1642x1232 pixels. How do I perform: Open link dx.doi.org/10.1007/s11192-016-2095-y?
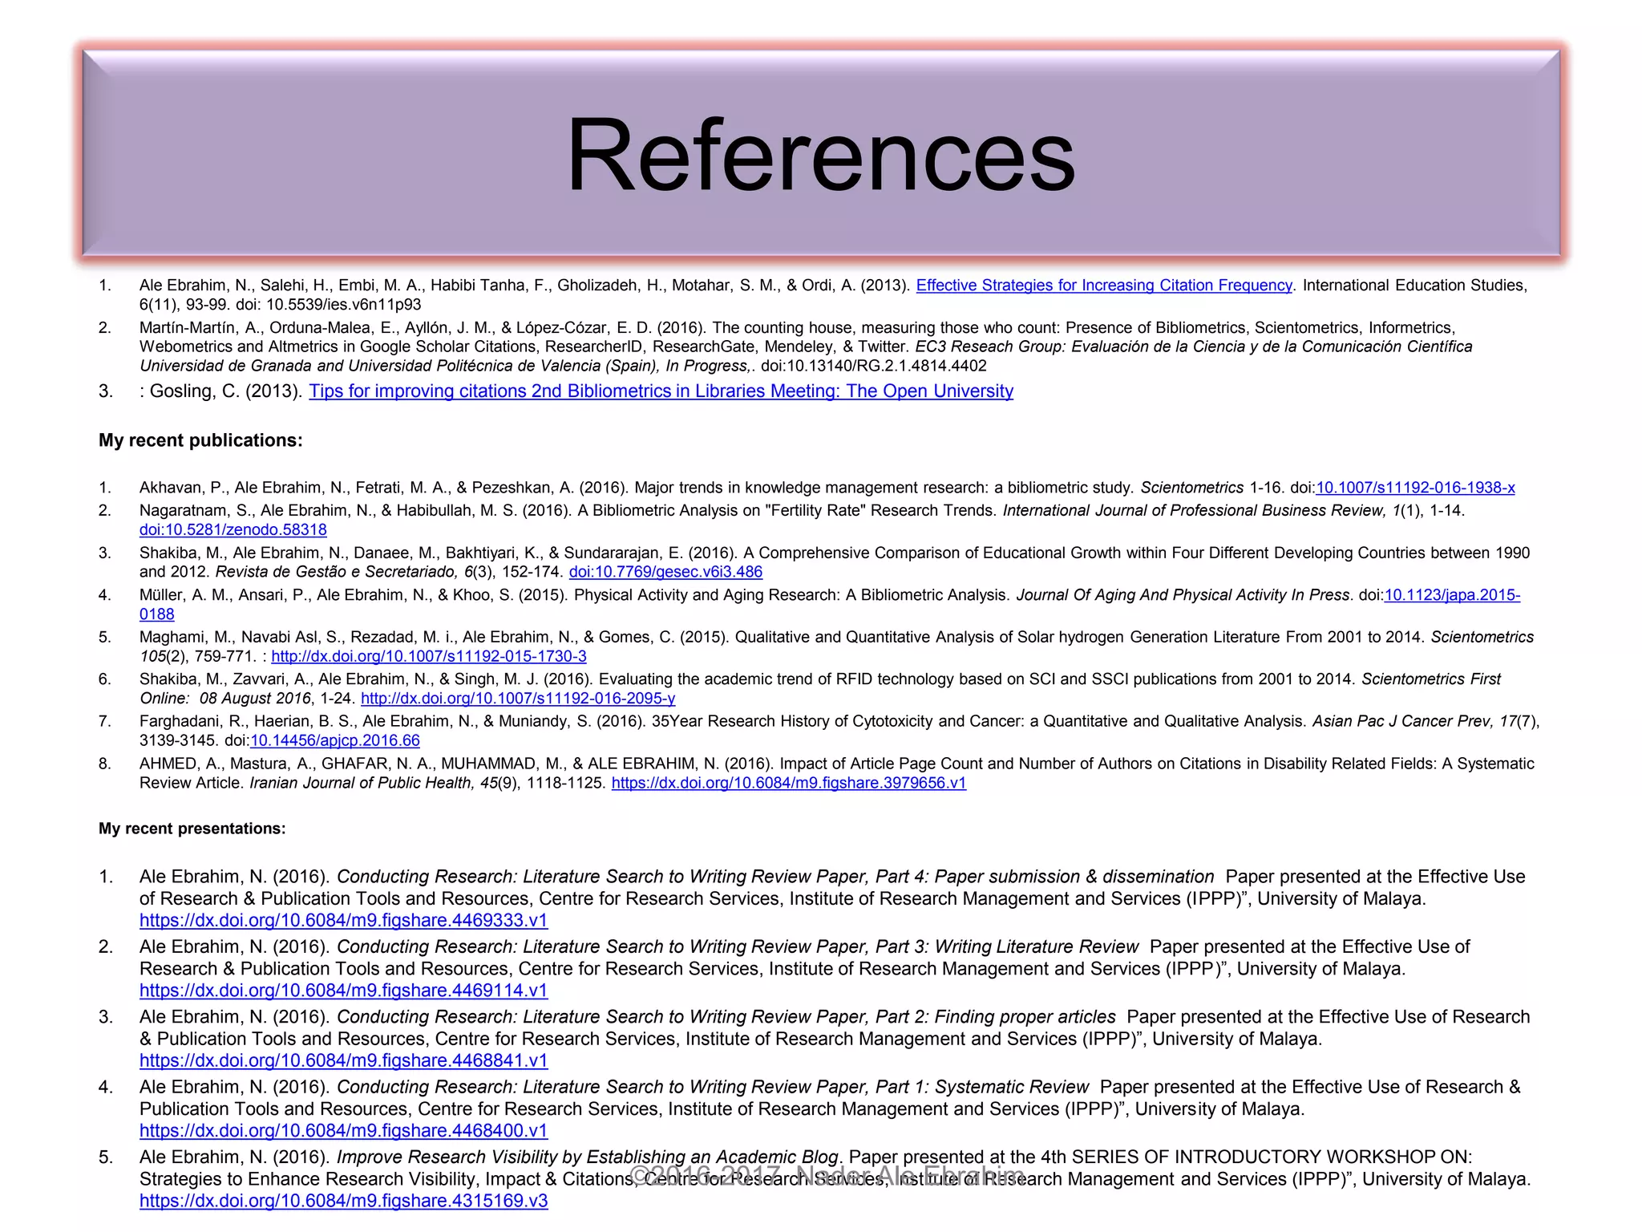tap(518, 699)
